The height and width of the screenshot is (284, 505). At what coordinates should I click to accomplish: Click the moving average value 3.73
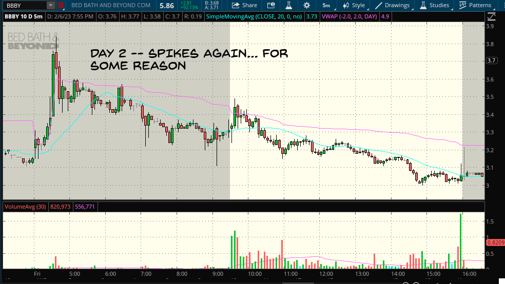[312, 16]
